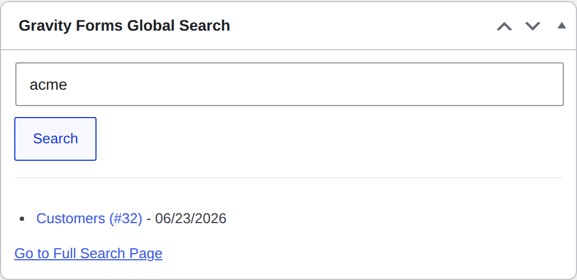Open the Customers (#32) entry result
Viewport: 577px width, 280px height.
(x=89, y=218)
